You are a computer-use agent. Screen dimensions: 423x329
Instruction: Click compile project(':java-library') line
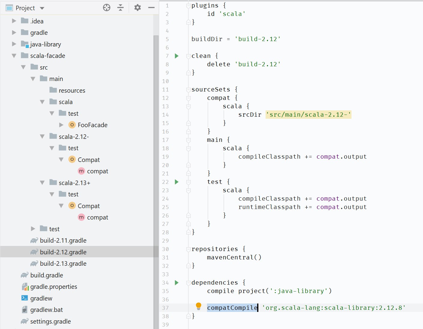click(269, 291)
